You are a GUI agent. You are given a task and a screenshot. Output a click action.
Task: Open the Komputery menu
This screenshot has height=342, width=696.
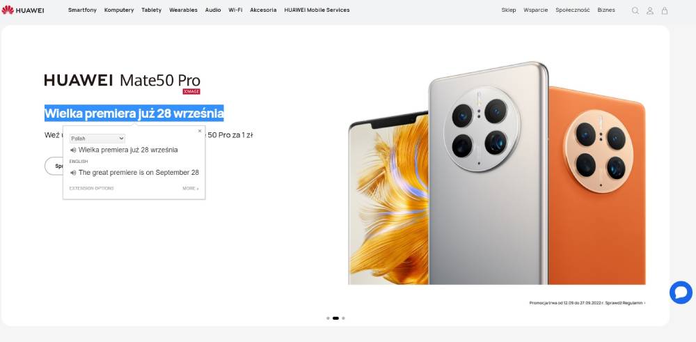click(x=119, y=10)
